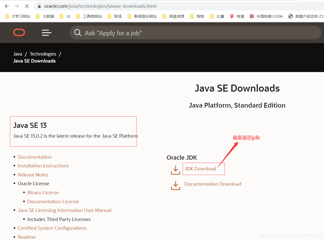Click Java Platform, Standard Edition subtitle
The image size is (324, 240).
coord(237,105)
